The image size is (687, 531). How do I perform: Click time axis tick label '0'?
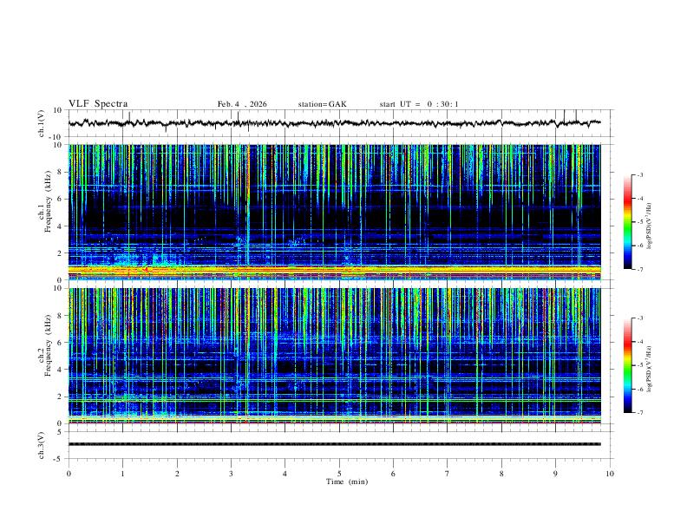click(69, 474)
